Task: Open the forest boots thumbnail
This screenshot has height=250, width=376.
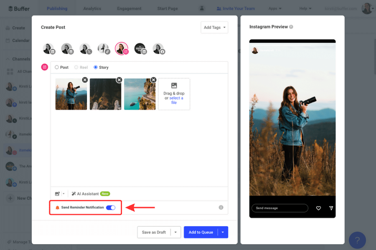Action: point(106,94)
